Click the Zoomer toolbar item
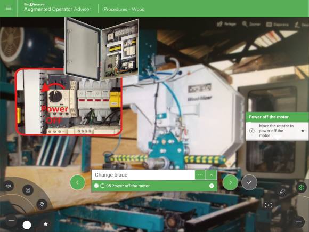Screen dimensions: 309x232 251,24
